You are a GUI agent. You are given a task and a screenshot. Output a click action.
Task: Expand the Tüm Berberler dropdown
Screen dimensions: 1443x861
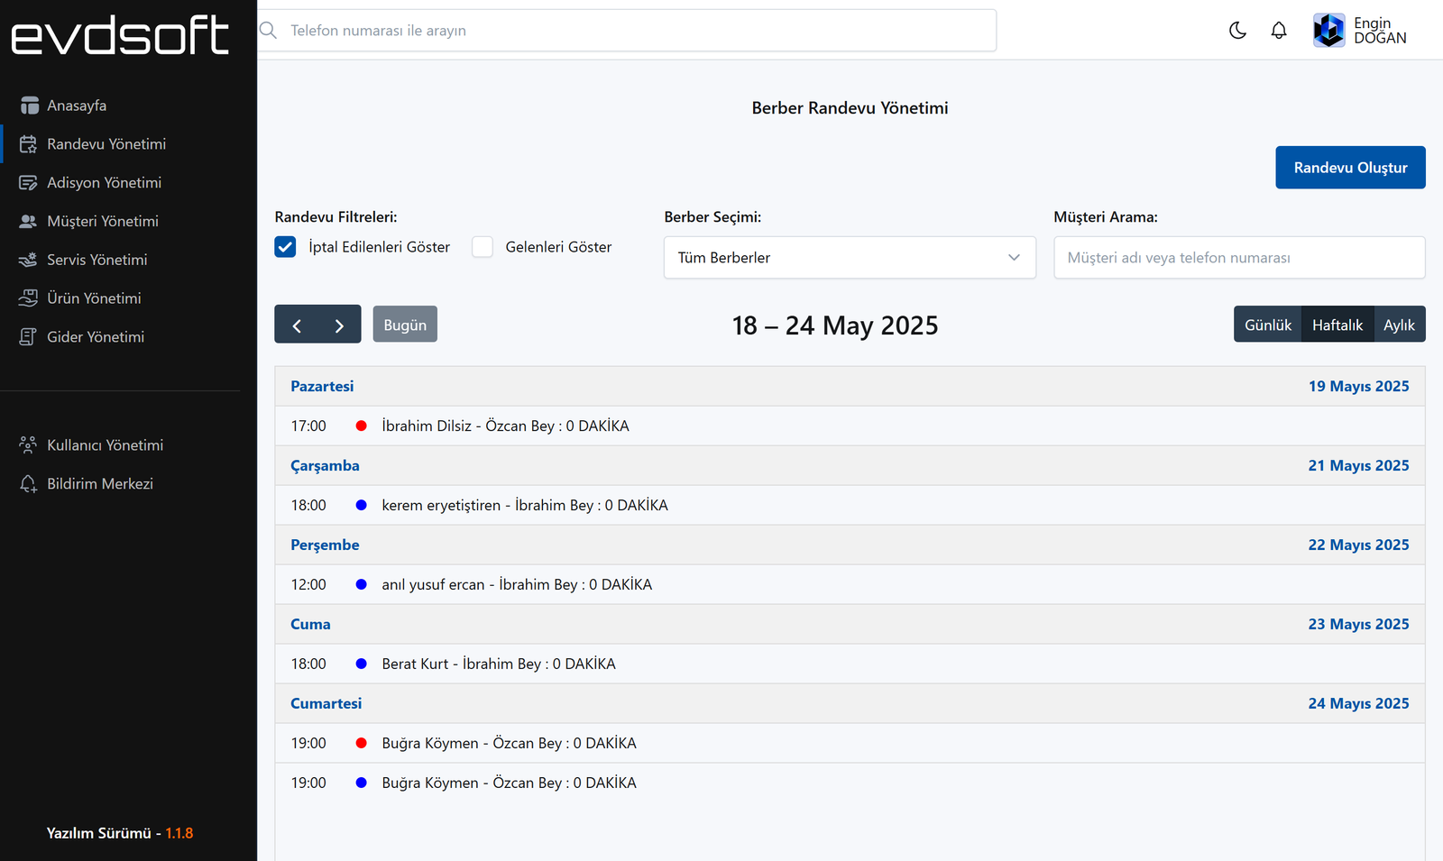pyautogui.click(x=850, y=258)
